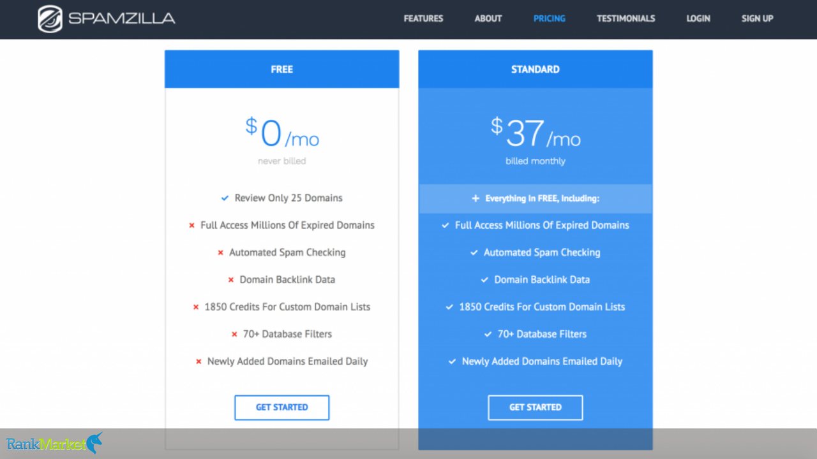Click the 'never billed' note

[282, 161]
